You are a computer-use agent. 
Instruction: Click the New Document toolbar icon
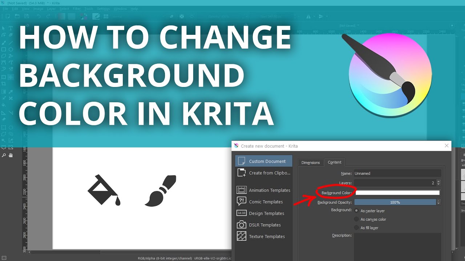click(8, 16)
